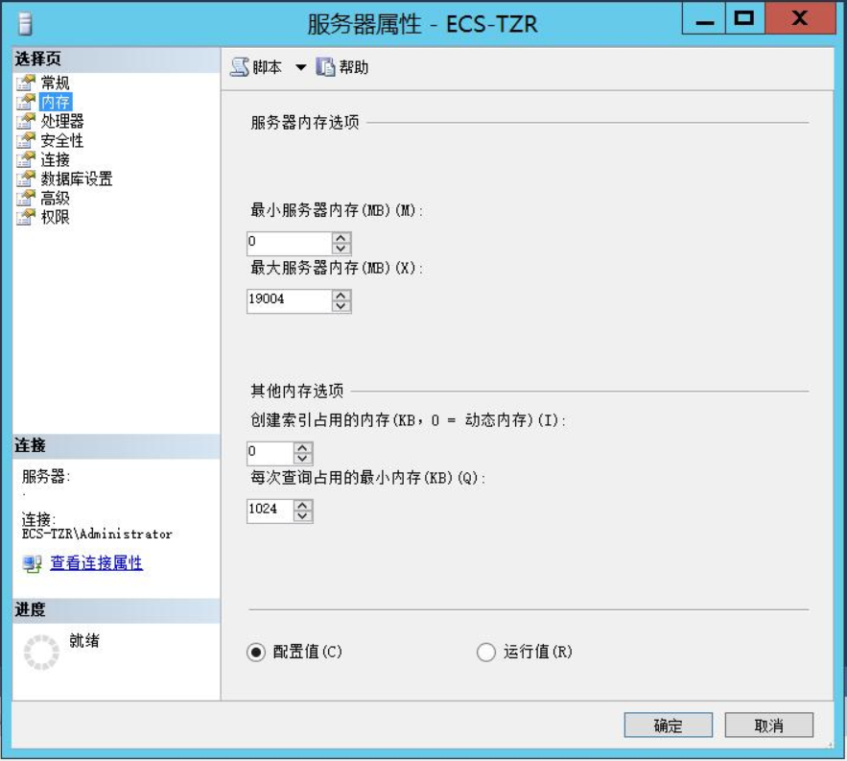Click the icon beside 连接 page
847x761 pixels.
point(25,159)
